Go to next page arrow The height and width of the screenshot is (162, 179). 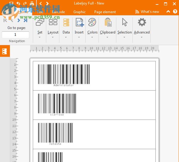coord(19,20)
